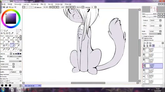The image size is (165, 92).
Task: Select the eyedropper color picker tool
Action: (x=12, y=33)
